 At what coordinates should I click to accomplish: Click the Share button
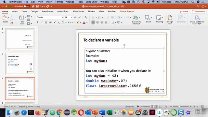(x=184, y=12)
